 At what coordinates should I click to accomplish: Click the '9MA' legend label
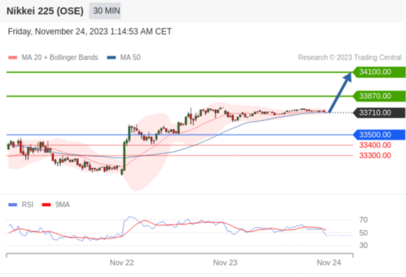point(62,204)
